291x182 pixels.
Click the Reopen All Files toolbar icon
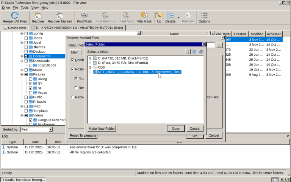point(14,16)
